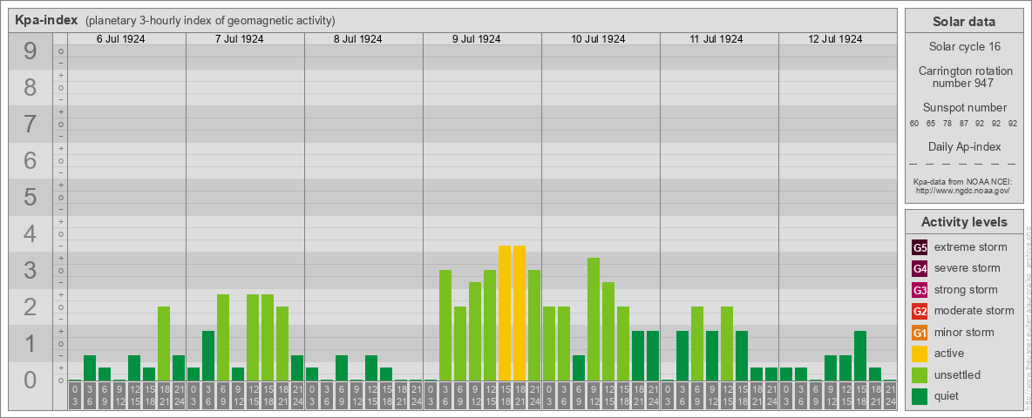Image resolution: width=1032 pixels, height=418 pixels.
Task: Select the light green unsettled swatch
Action: [x=920, y=374]
